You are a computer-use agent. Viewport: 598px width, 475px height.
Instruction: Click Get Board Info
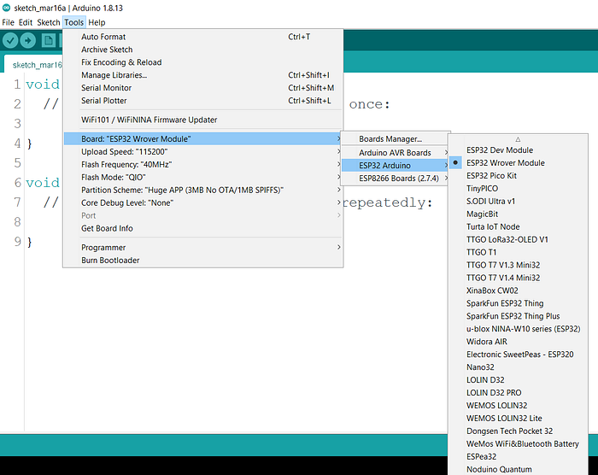pyautogui.click(x=203, y=229)
